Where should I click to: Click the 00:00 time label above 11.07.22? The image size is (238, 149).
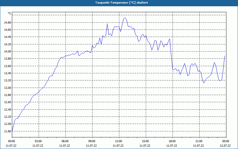(11, 141)
